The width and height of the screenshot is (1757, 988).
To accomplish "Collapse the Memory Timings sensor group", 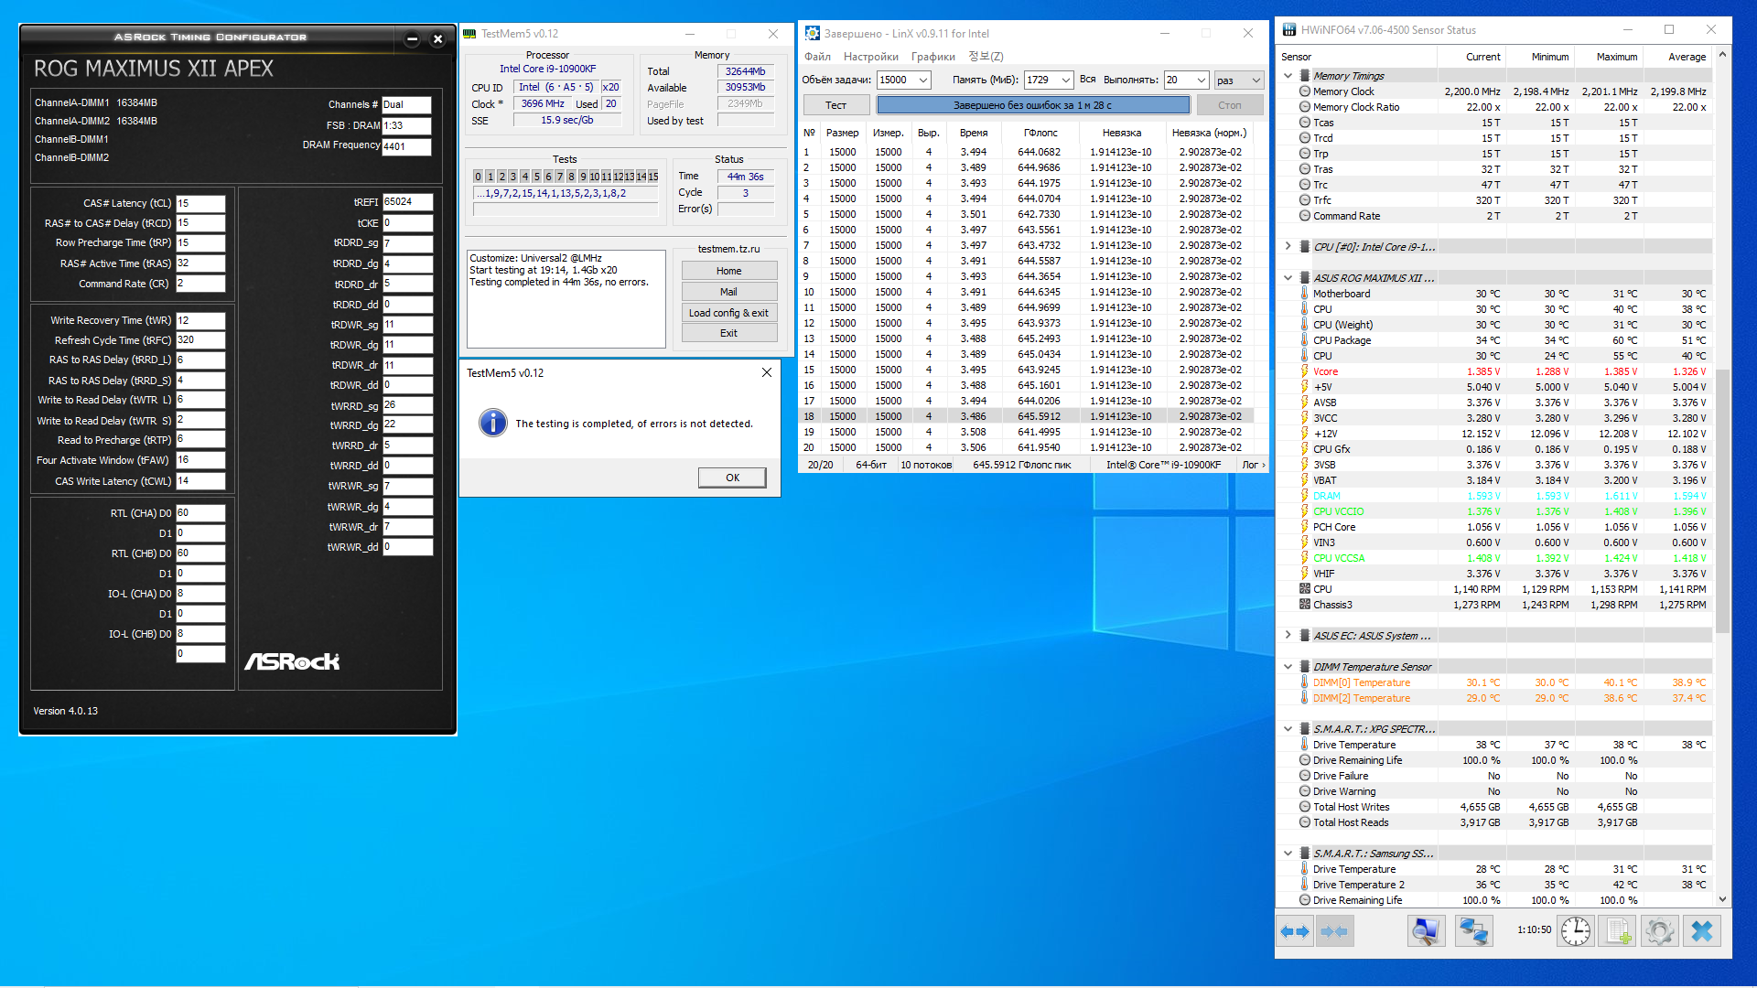I will 1288,76.
